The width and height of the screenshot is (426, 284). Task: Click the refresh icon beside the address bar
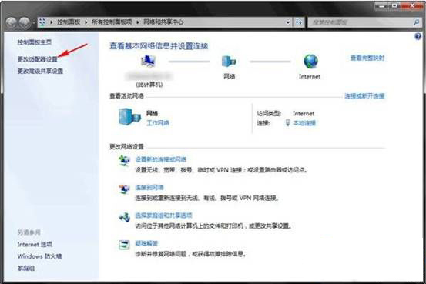(299, 22)
